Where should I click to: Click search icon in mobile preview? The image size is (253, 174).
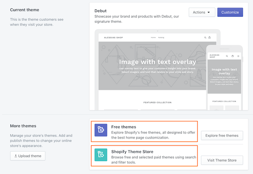pyautogui.click(x=227, y=56)
